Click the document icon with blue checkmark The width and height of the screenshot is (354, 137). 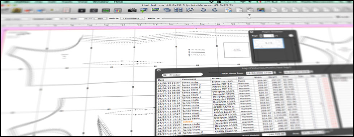point(228,10)
